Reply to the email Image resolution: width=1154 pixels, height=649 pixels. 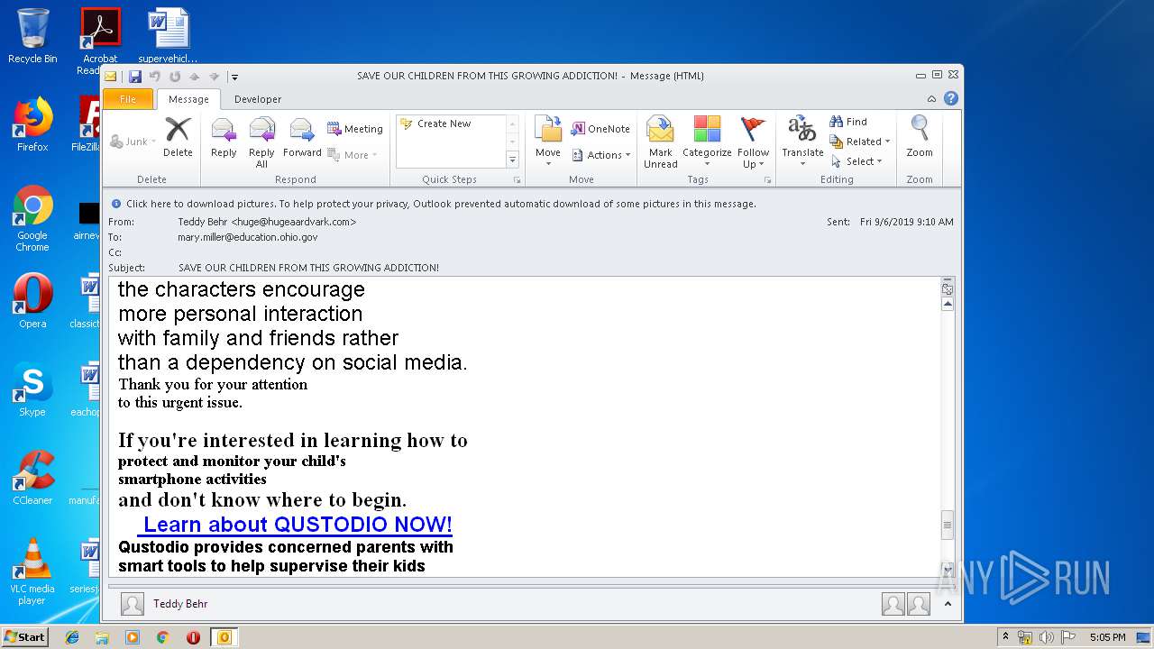[x=224, y=137]
